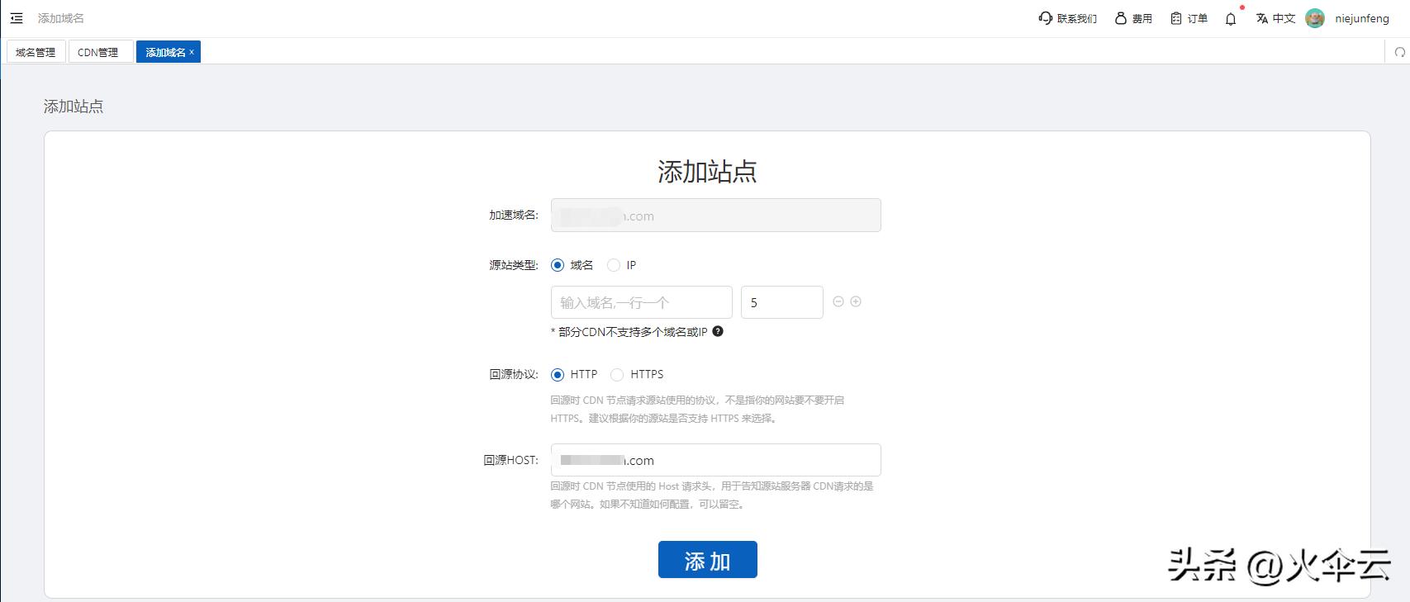The image size is (1410, 602).
Task: Click the 加速域名 input field
Action: [x=715, y=216]
